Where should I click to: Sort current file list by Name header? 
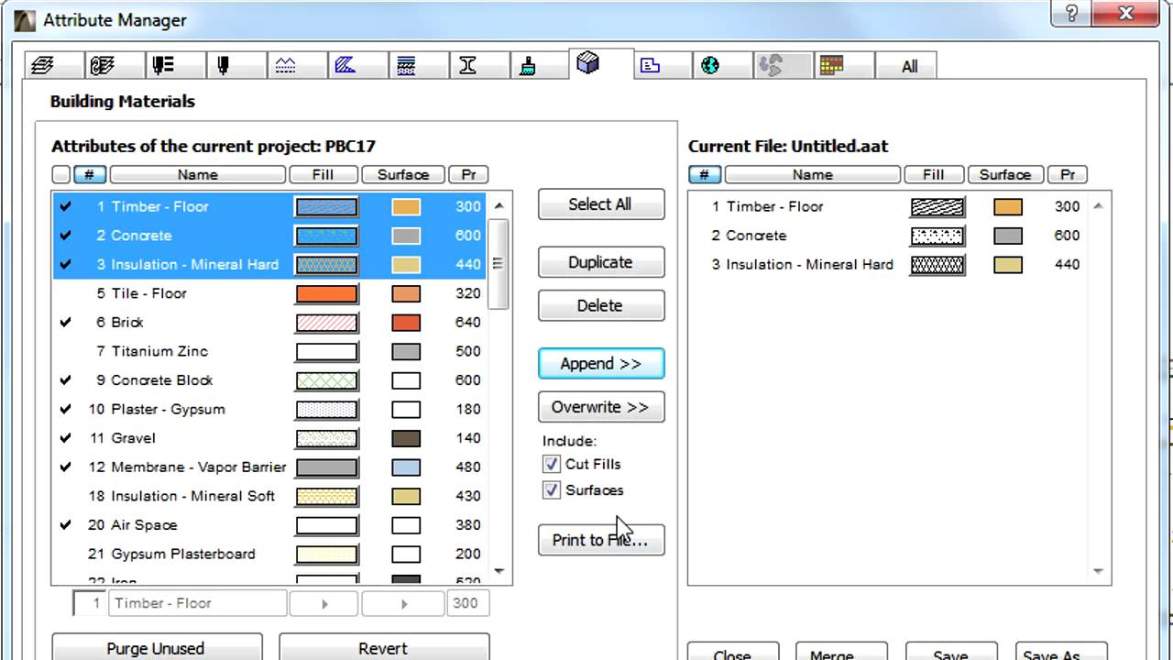(812, 174)
